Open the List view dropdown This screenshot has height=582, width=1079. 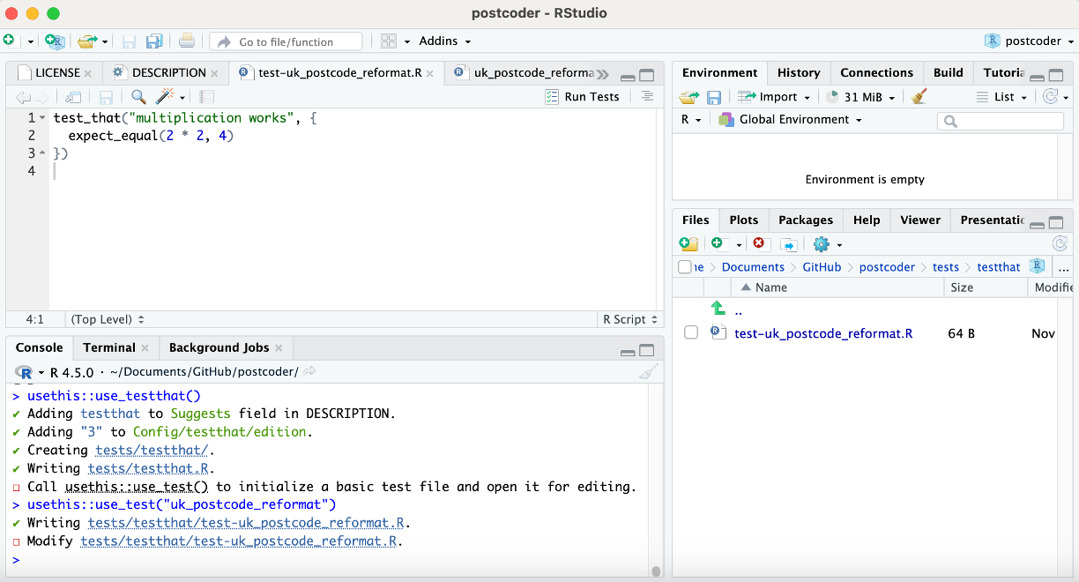pyautogui.click(x=1001, y=97)
